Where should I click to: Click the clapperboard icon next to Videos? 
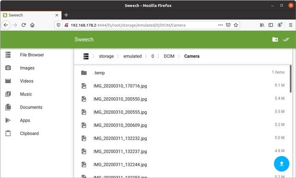click(x=8, y=81)
